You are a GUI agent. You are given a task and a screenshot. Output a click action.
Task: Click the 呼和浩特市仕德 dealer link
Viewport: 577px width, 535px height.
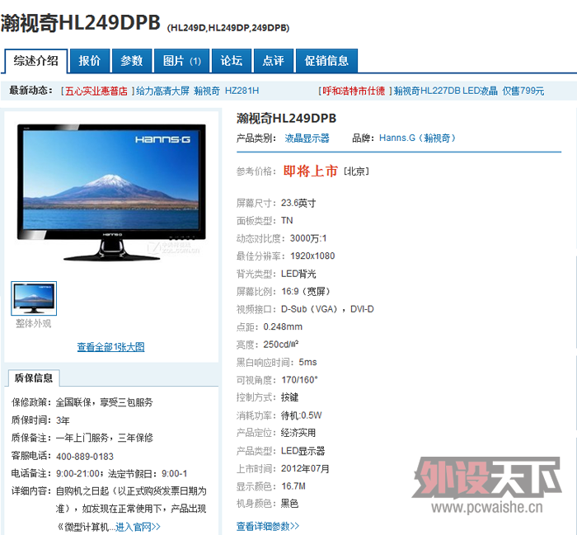click(354, 91)
